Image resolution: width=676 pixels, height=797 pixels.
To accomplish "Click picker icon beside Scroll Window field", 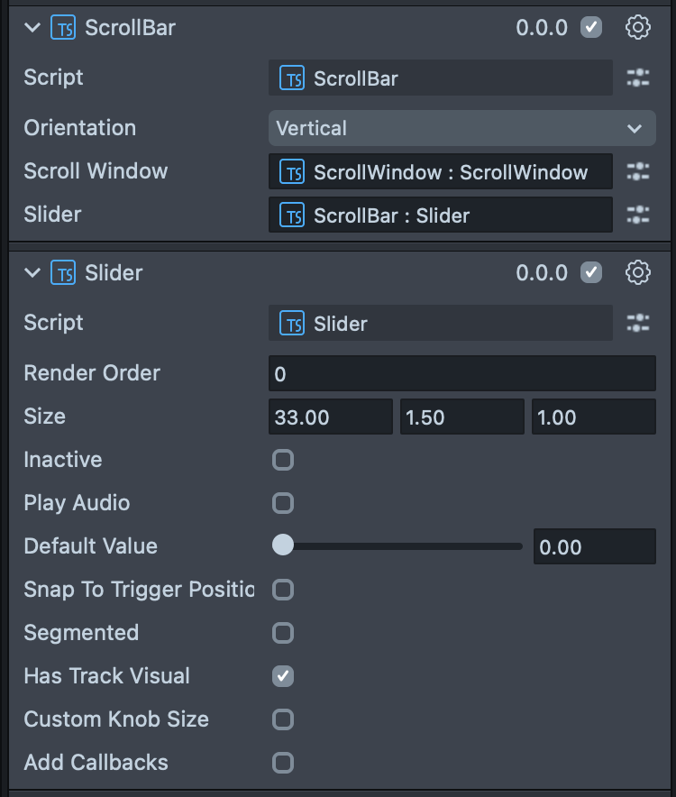I will (638, 171).
